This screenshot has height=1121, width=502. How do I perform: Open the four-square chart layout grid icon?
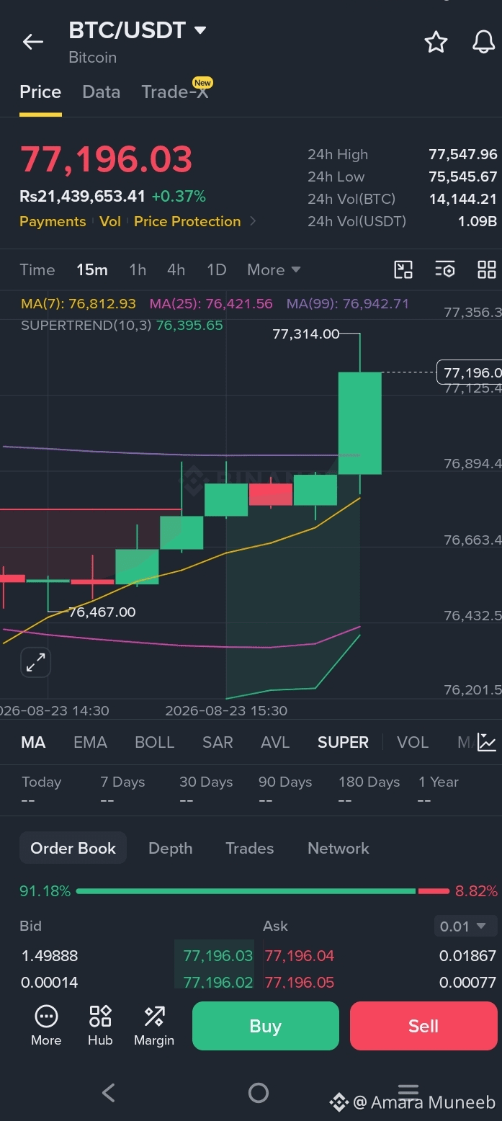click(487, 270)
